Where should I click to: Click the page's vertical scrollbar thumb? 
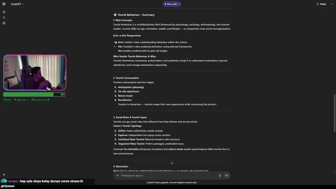pos(334,113)
